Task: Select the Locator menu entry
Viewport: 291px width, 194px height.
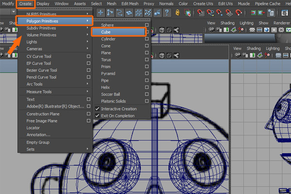Action: pyautogui.click(x=34, y=128)
